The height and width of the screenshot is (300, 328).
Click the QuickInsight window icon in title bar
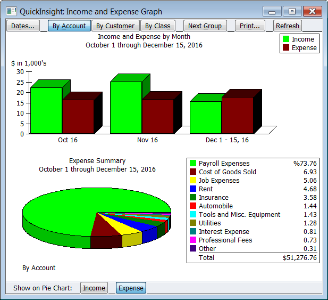(x=11, y=12)
